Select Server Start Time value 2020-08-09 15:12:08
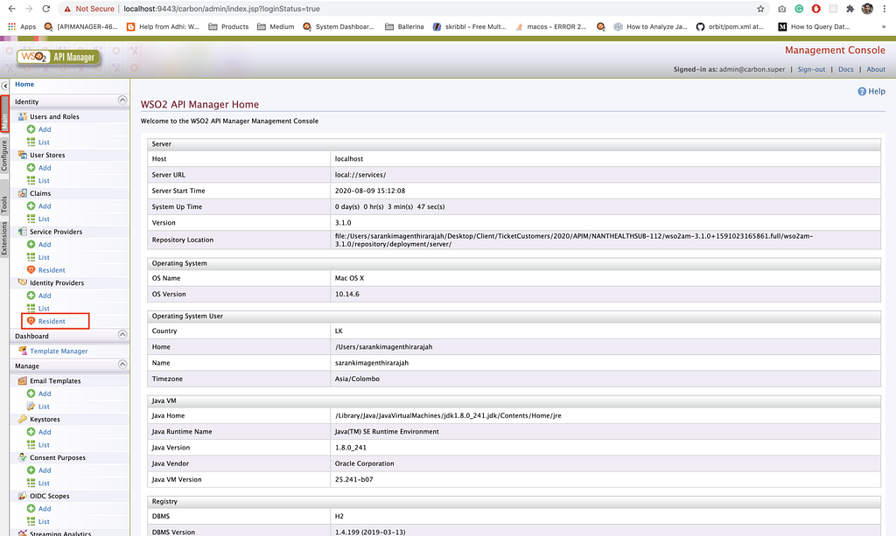Image resolution: width=896 pixels, height=536 pixels. [x=370, y=191]
